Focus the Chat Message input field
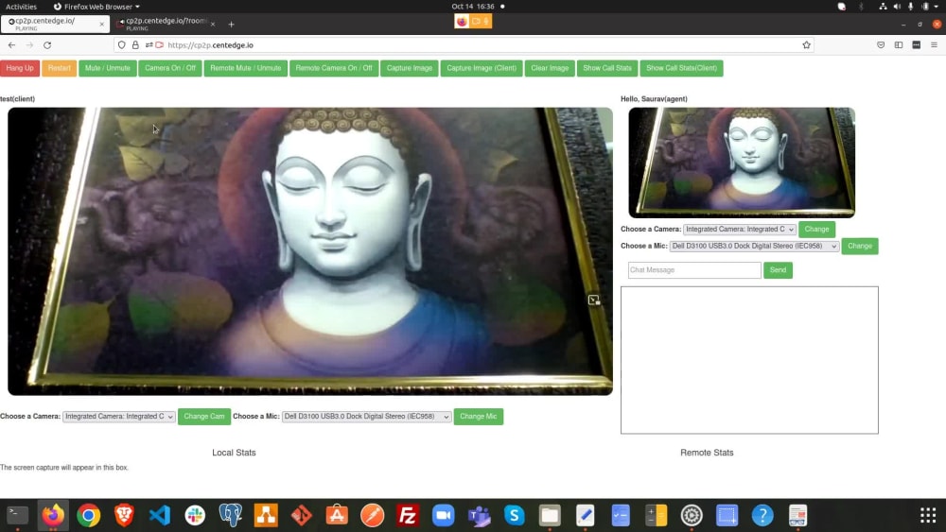946x532 pixels. pyautogui.click(x=694, y=270)
